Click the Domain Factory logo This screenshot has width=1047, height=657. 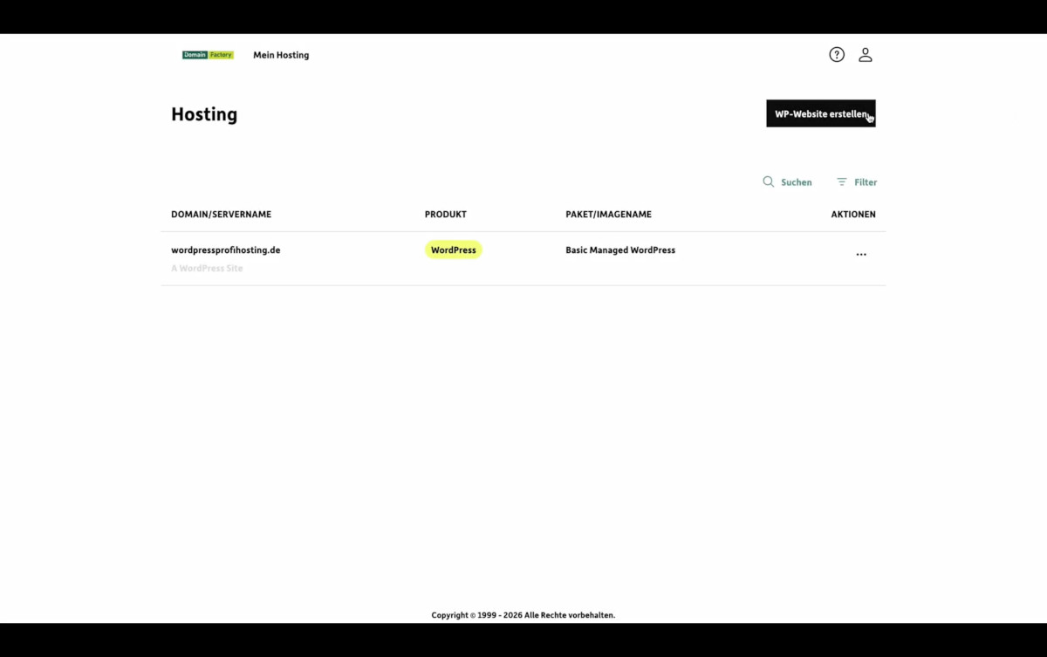click(x=208, y=55)
